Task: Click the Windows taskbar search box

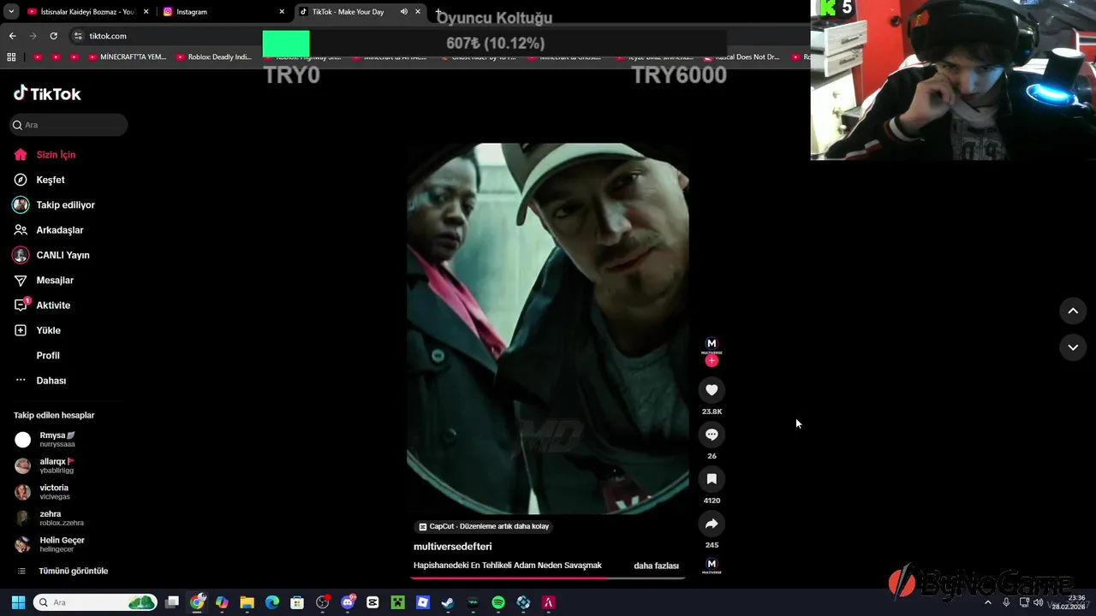Action: (95, 602)
